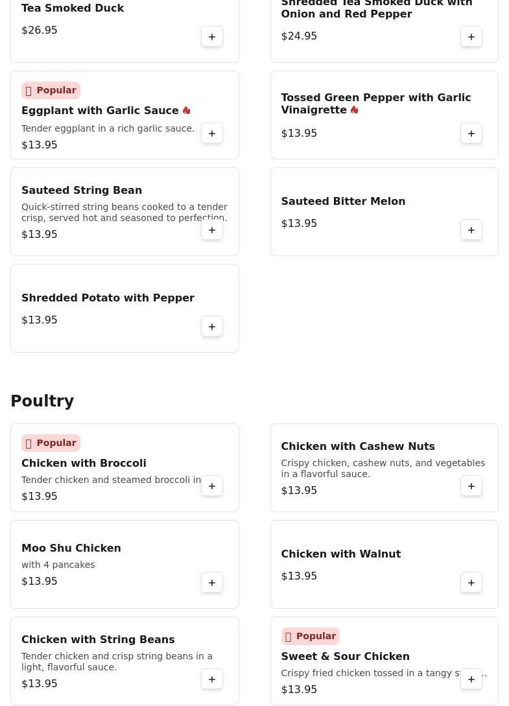Add Tea Smoked Duck to order
This screenshot has width=509, height=706.
[212, 36]
